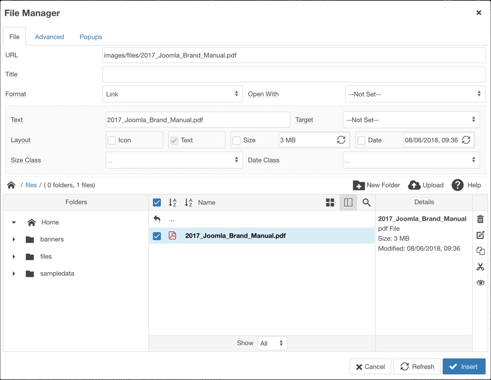Tick the Date layout checkbox
The width and height of the screenshot is (491, 380).
click(362, 140)
